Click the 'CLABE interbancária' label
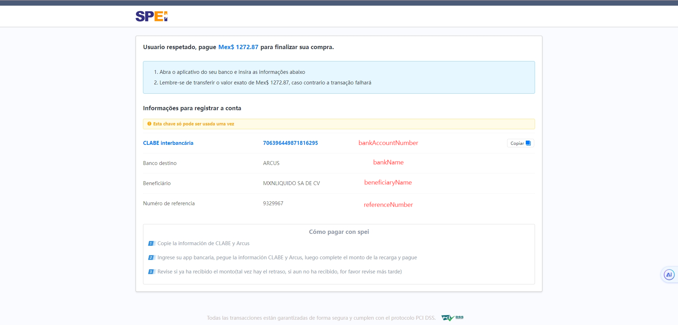Viewport: 678px width, 325px height. coord(168,143)
